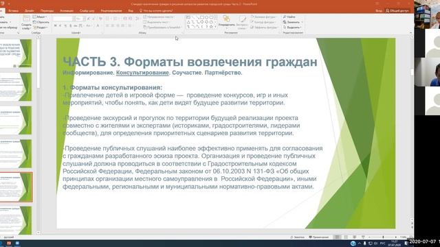Show hidden tray icons chevron

(359, 244)
